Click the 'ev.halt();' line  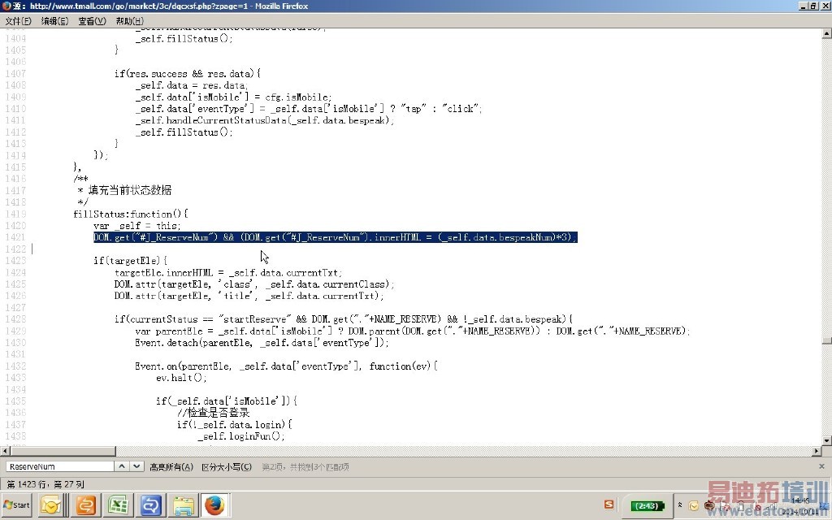pos(181,378)
